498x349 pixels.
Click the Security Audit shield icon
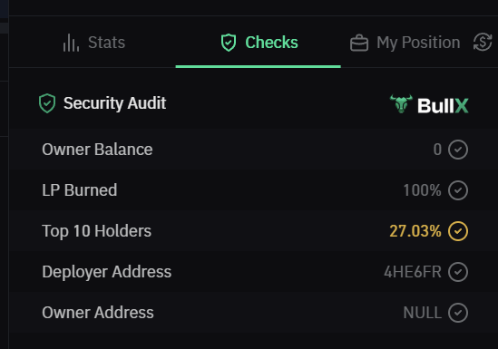pos(47,103)
